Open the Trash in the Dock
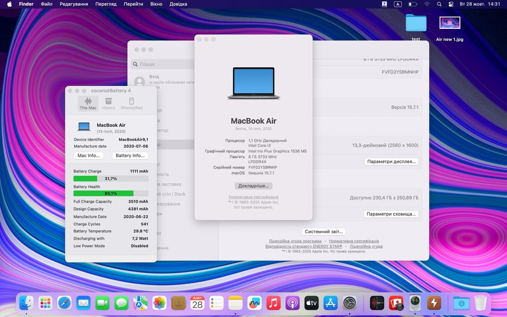This screenshot has height=317, width=507. pyautogui.click(x=481, y=303)
